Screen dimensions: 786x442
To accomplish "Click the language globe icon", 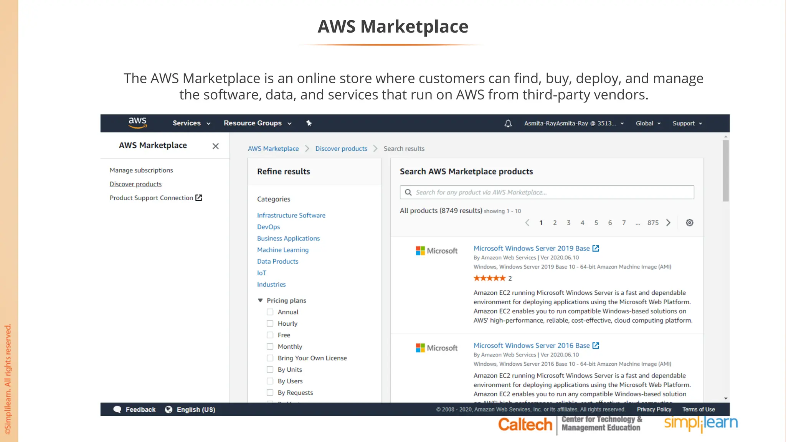I will click(168, 409).
